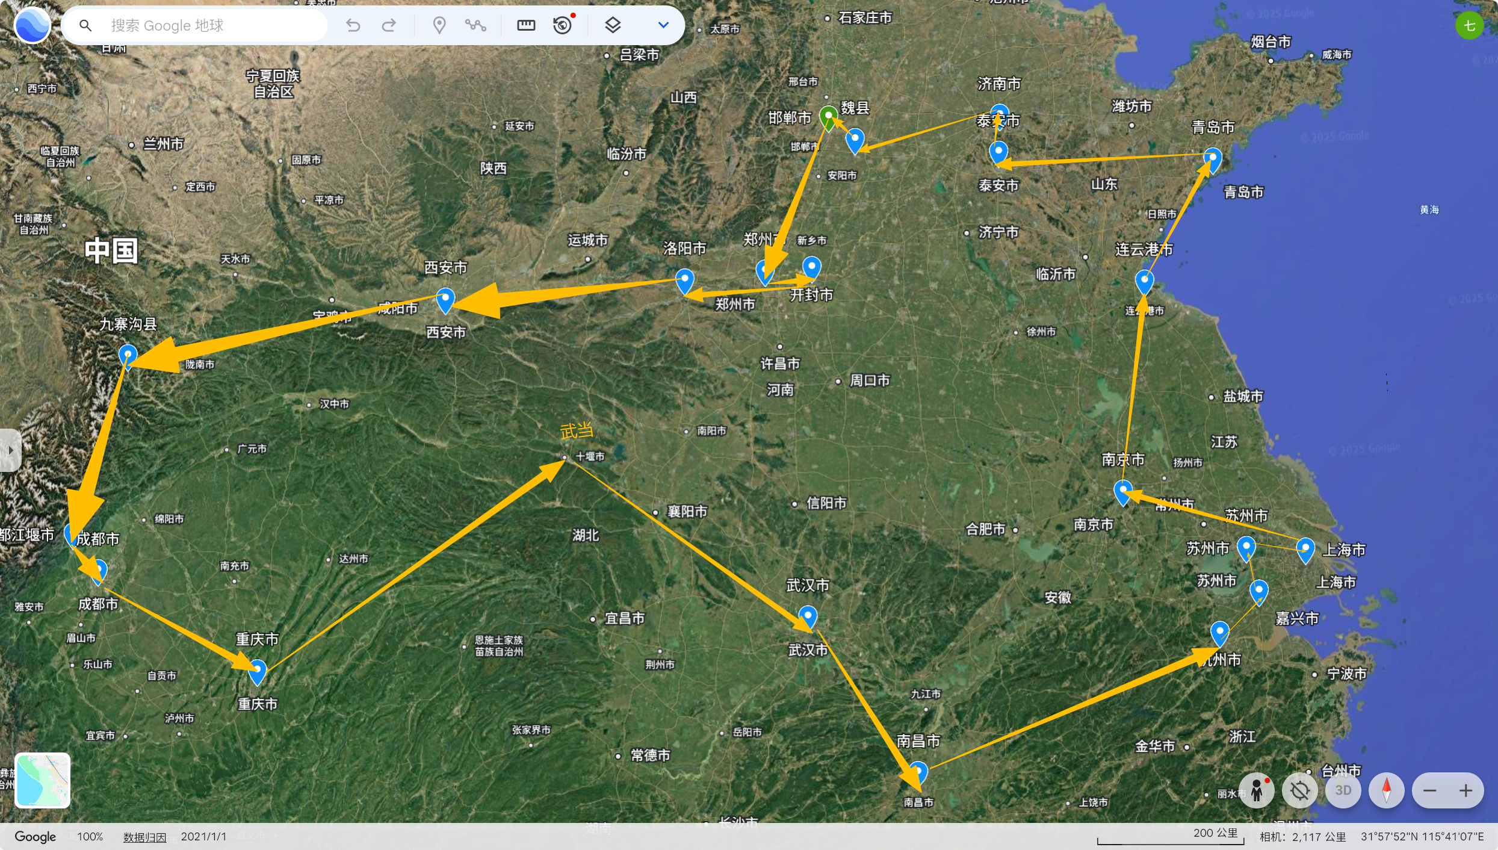Expand the collapsed side panel handle
The width and height of the screenshot is (1498, 850).
pyautogui.click(x=10, y=450)
